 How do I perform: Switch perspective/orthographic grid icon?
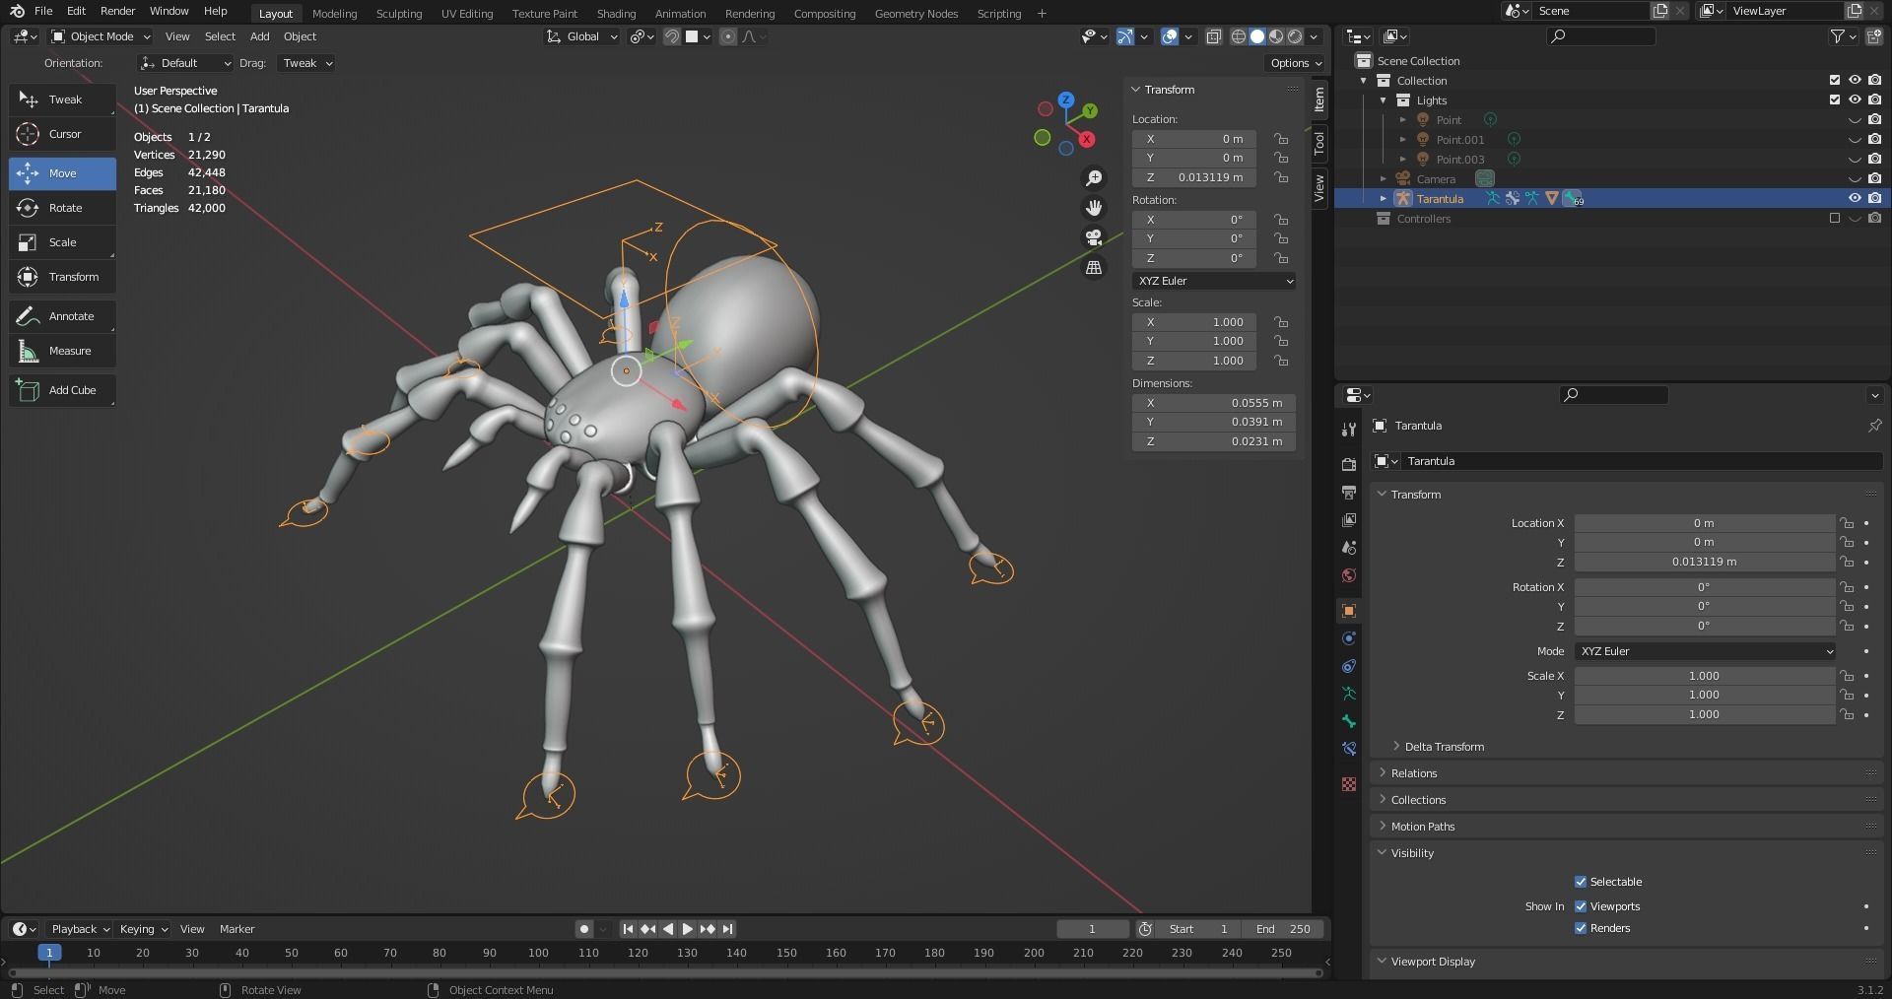click(x=1094, y=267)
